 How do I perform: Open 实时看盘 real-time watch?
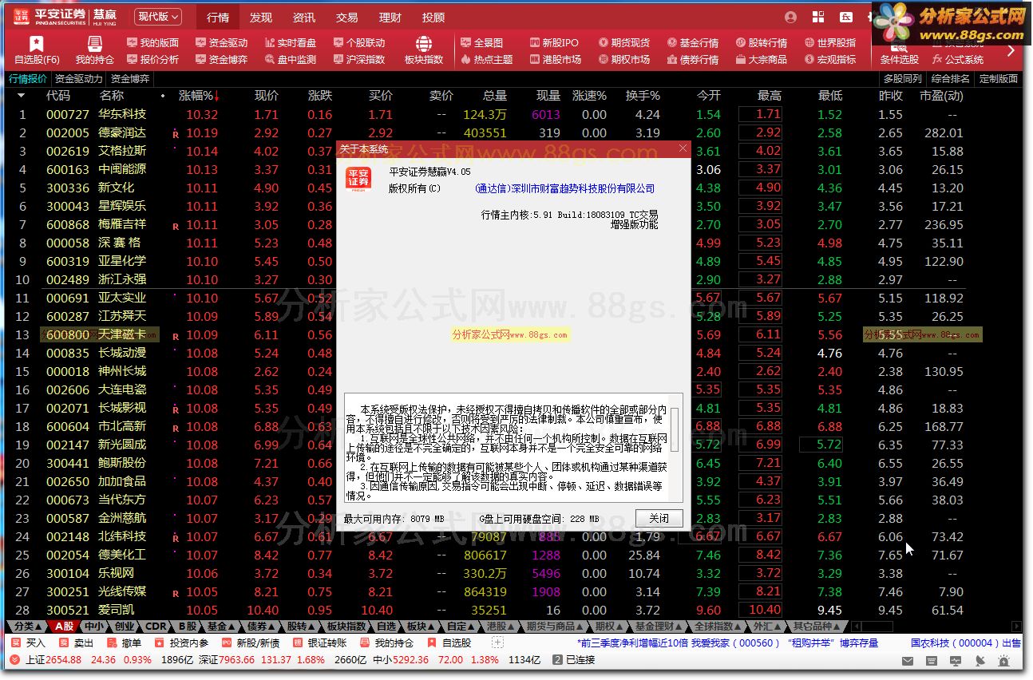click(x=289, y=42)
